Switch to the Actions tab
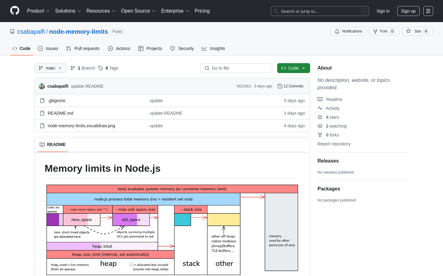 coord(119,48)
